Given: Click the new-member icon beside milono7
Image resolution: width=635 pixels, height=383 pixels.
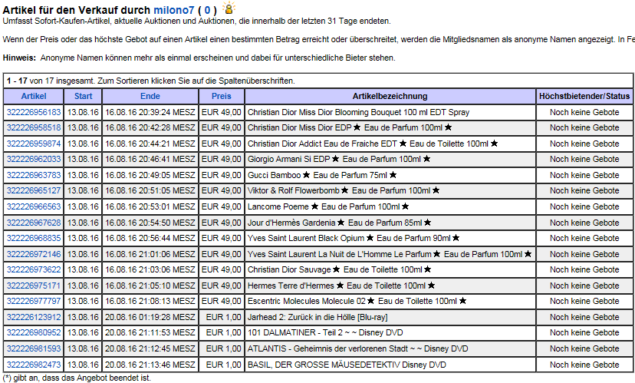Looking at the screenshot, I should (x=229, y=8).
